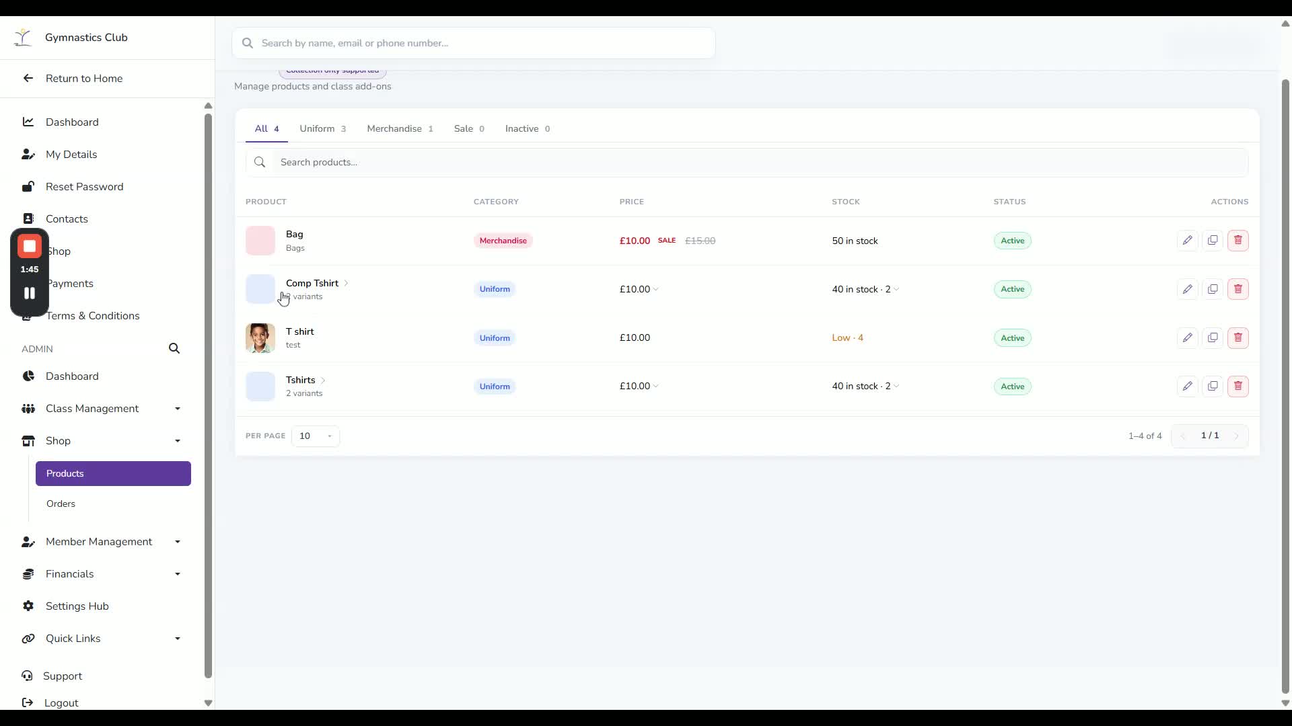
Task: Open Orders in the sidebar
Action: [61, 503]
